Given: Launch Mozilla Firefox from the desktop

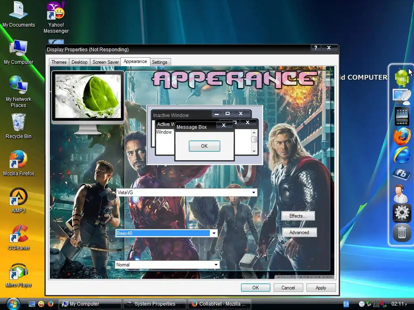Looking at the screenshot, I should pyautogui.click(x=19, y=163).
